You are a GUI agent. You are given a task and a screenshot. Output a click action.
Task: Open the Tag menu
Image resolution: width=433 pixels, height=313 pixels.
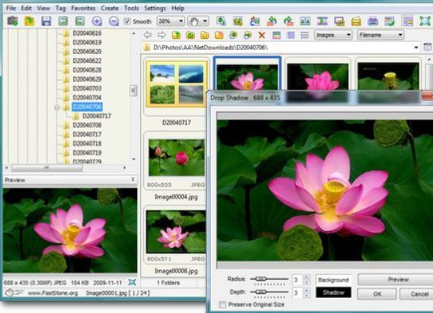(x=60, y=8)
